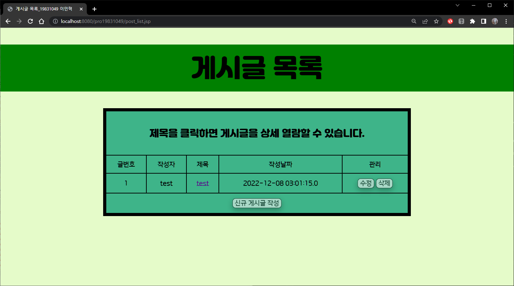The width and height of the screenshot is (514, 286).
Task: Open the test post title link
Action: coord(202,183)
